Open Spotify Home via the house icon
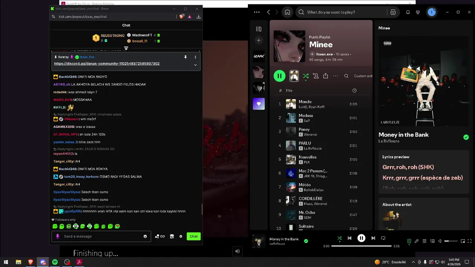 [x=287, y=12]
